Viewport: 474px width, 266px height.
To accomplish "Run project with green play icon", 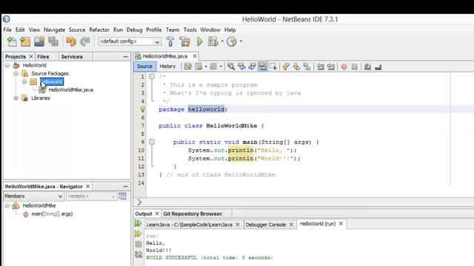I will click(199, 41).
